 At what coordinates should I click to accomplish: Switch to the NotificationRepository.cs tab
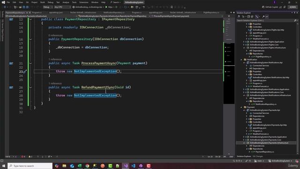click(x=114, y=13)
